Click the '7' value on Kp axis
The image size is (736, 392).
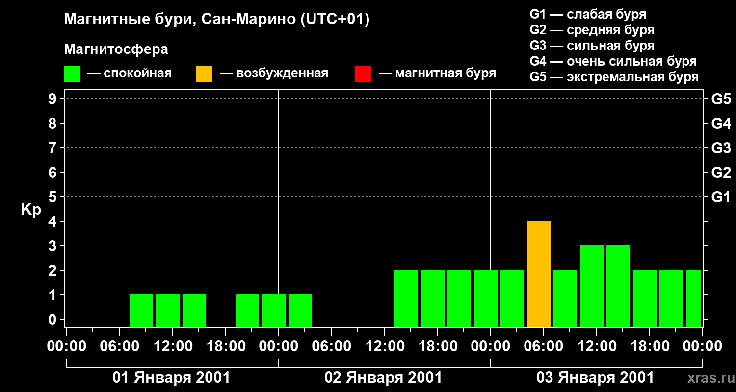53,148
